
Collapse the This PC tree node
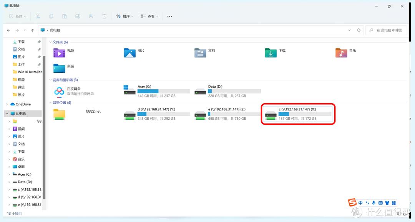7,114
